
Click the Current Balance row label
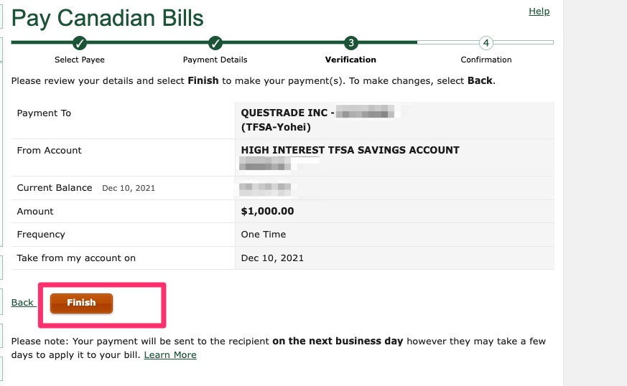click(x=55, y=188)
